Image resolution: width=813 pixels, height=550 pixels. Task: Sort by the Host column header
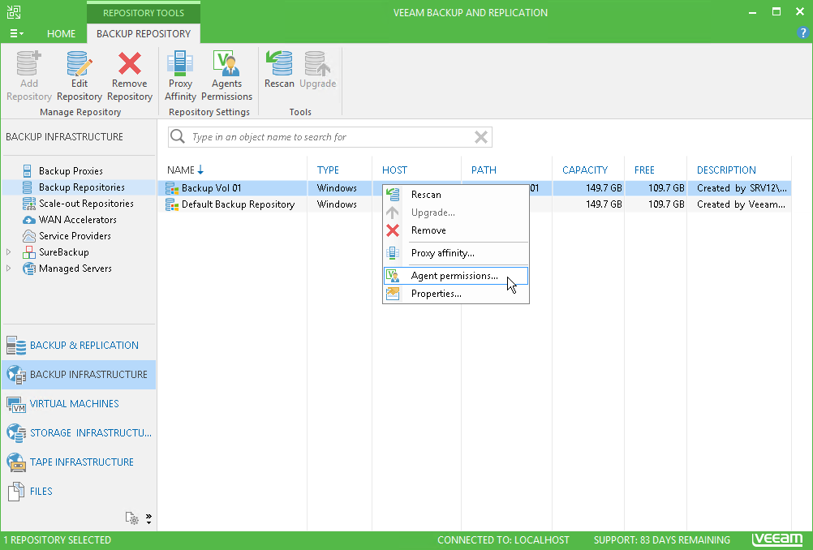pos(394,170)
